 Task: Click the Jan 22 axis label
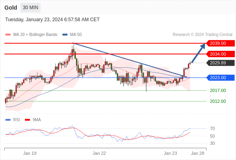pos(99,153)
